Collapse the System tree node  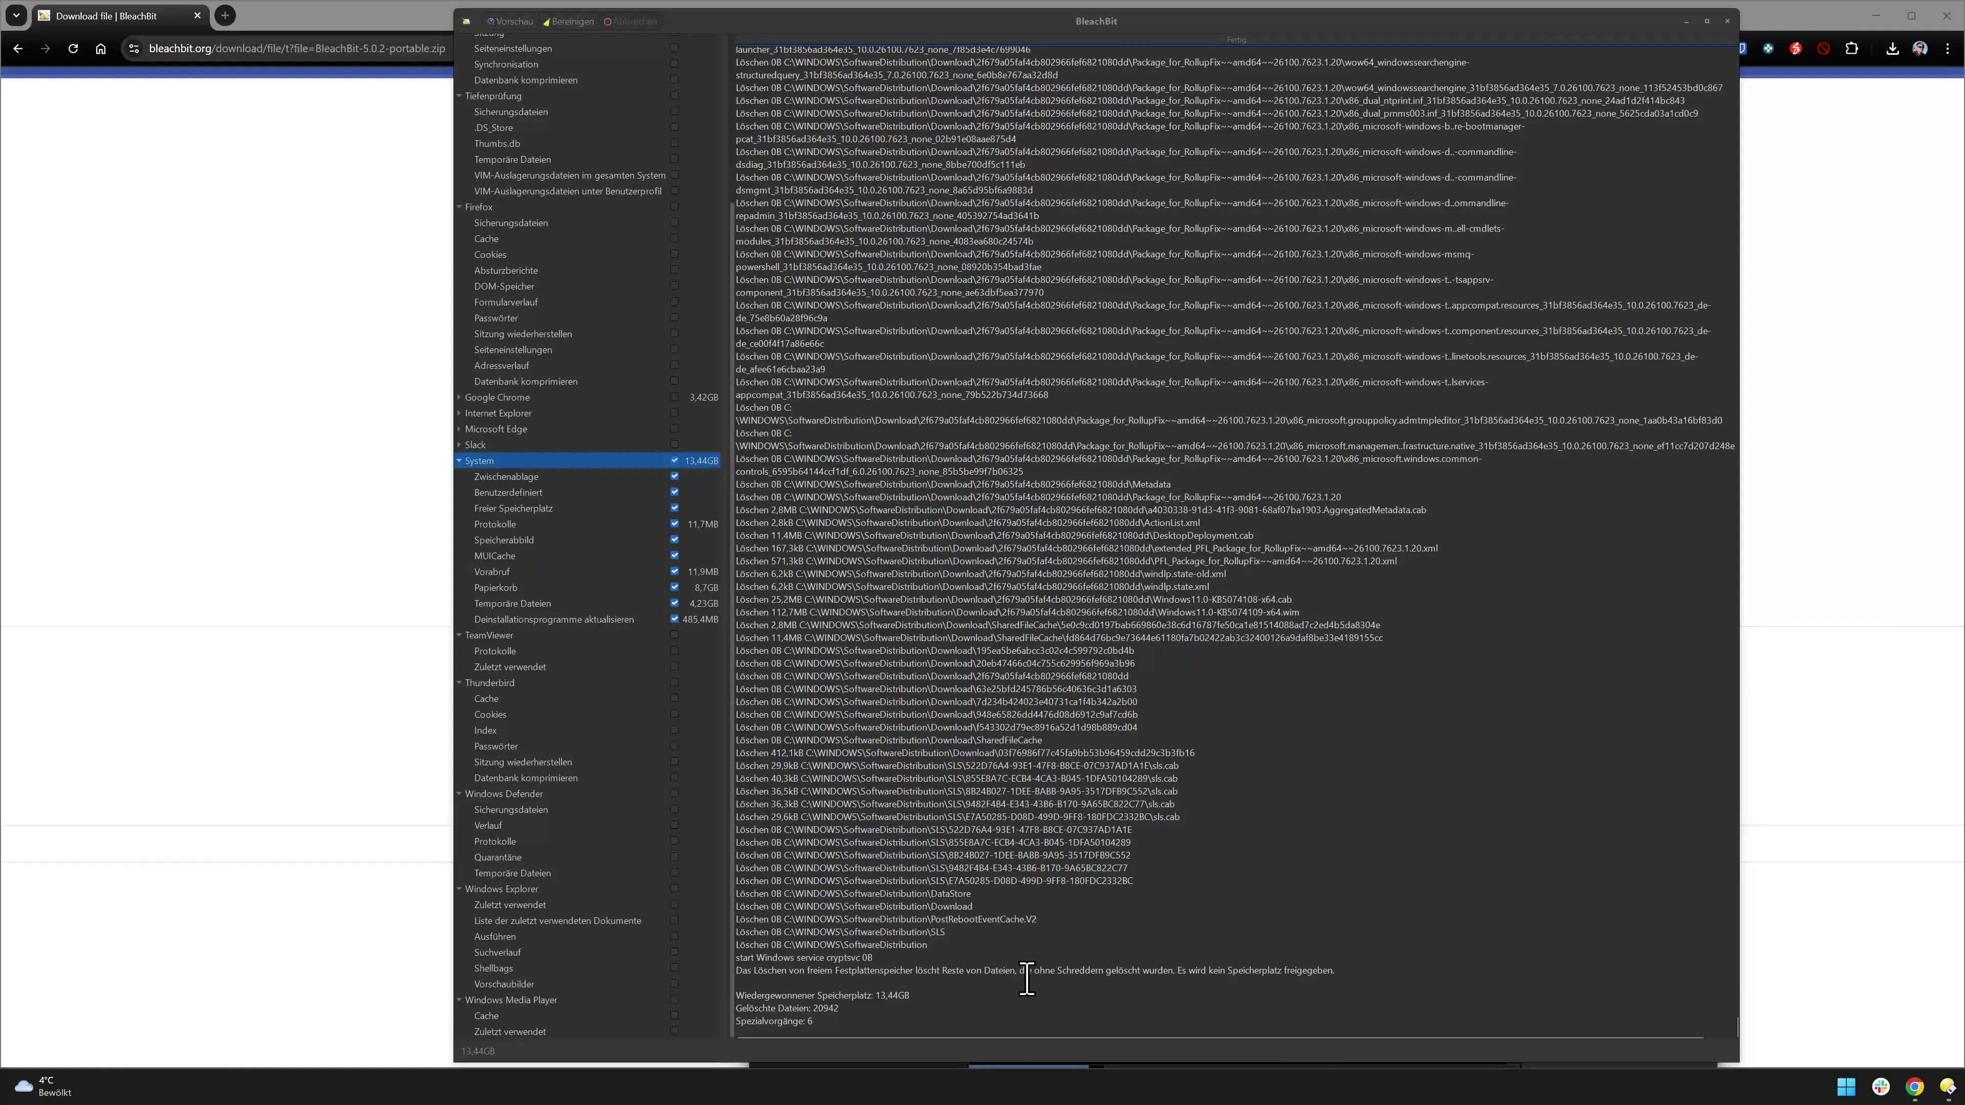(459, 460)
